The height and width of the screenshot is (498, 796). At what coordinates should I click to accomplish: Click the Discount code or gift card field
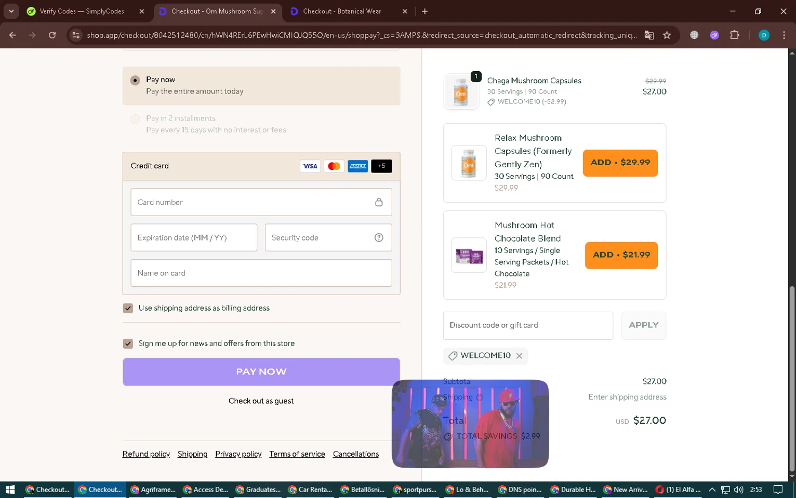[528, 325]
